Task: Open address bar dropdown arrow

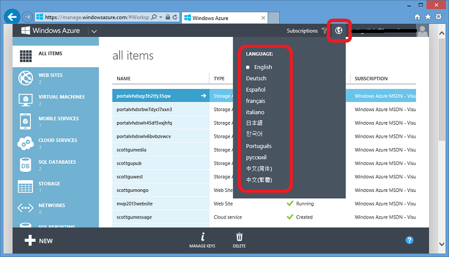Action: click(x=161, y=17)
